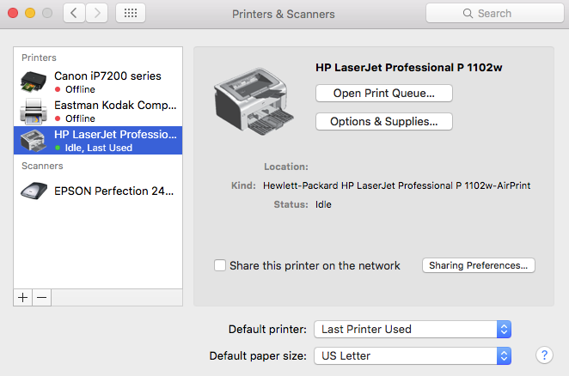
Task: Open the Default printer dropdown
Action: tap(413, 329)
